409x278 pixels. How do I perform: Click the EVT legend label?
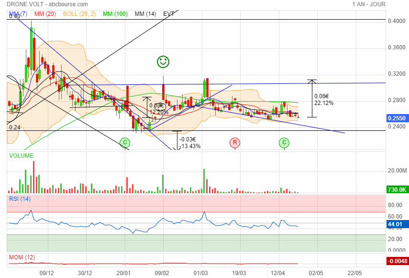click(168, 14)
